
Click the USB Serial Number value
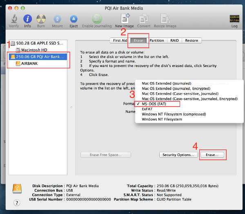[89, 199]
